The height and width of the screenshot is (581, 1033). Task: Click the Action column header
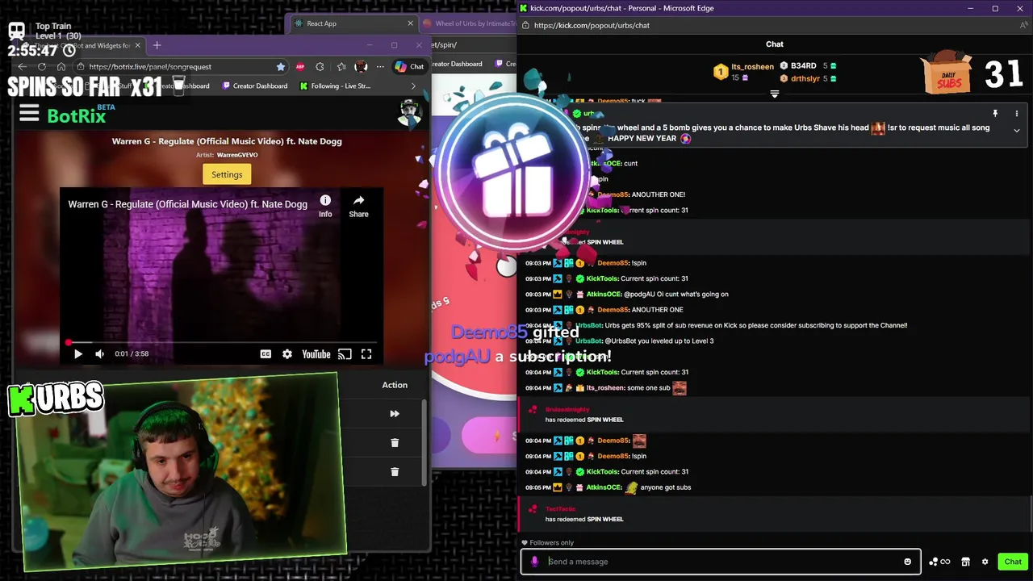[395, 385]
